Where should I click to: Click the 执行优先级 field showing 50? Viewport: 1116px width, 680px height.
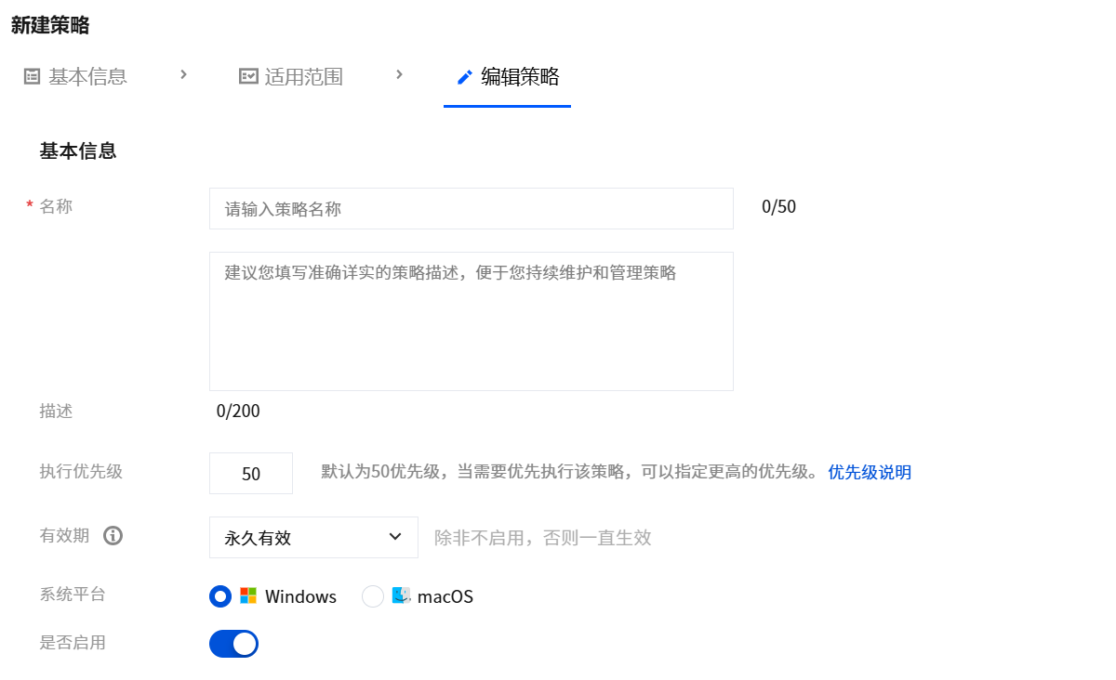pos(251,474)
